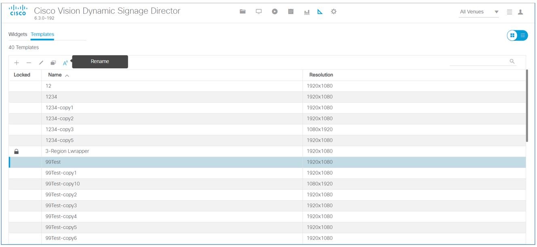Select the 1234 template row
Image resolution: width=537 pixels, height=247 pixels.
click(x=268, y=97)
